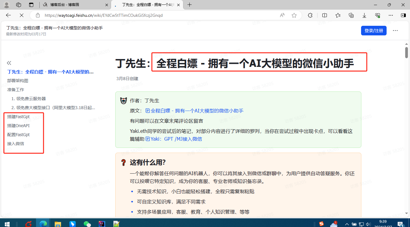Screen dimensions: 410x227
Task: Open a new browser tab
Action: [x=189, y=5]
